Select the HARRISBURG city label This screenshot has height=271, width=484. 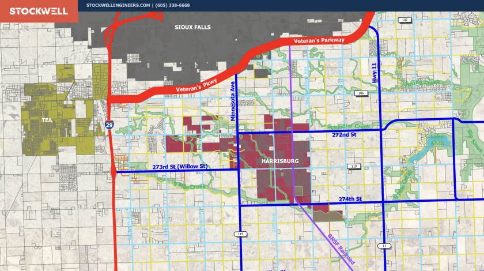(280, 161)
